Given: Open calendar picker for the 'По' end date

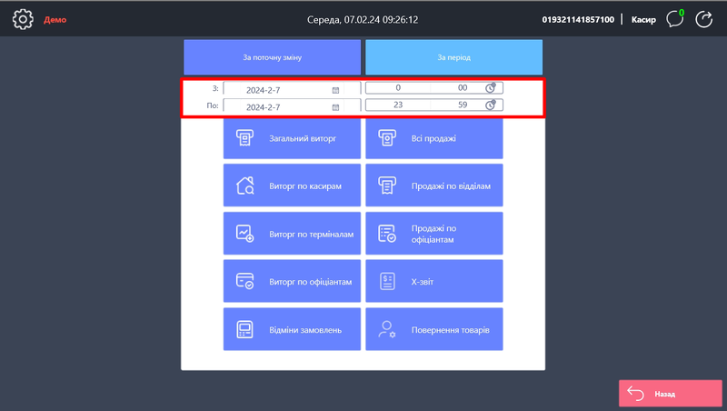Looking at the screenshot, I should pos(335,107).
